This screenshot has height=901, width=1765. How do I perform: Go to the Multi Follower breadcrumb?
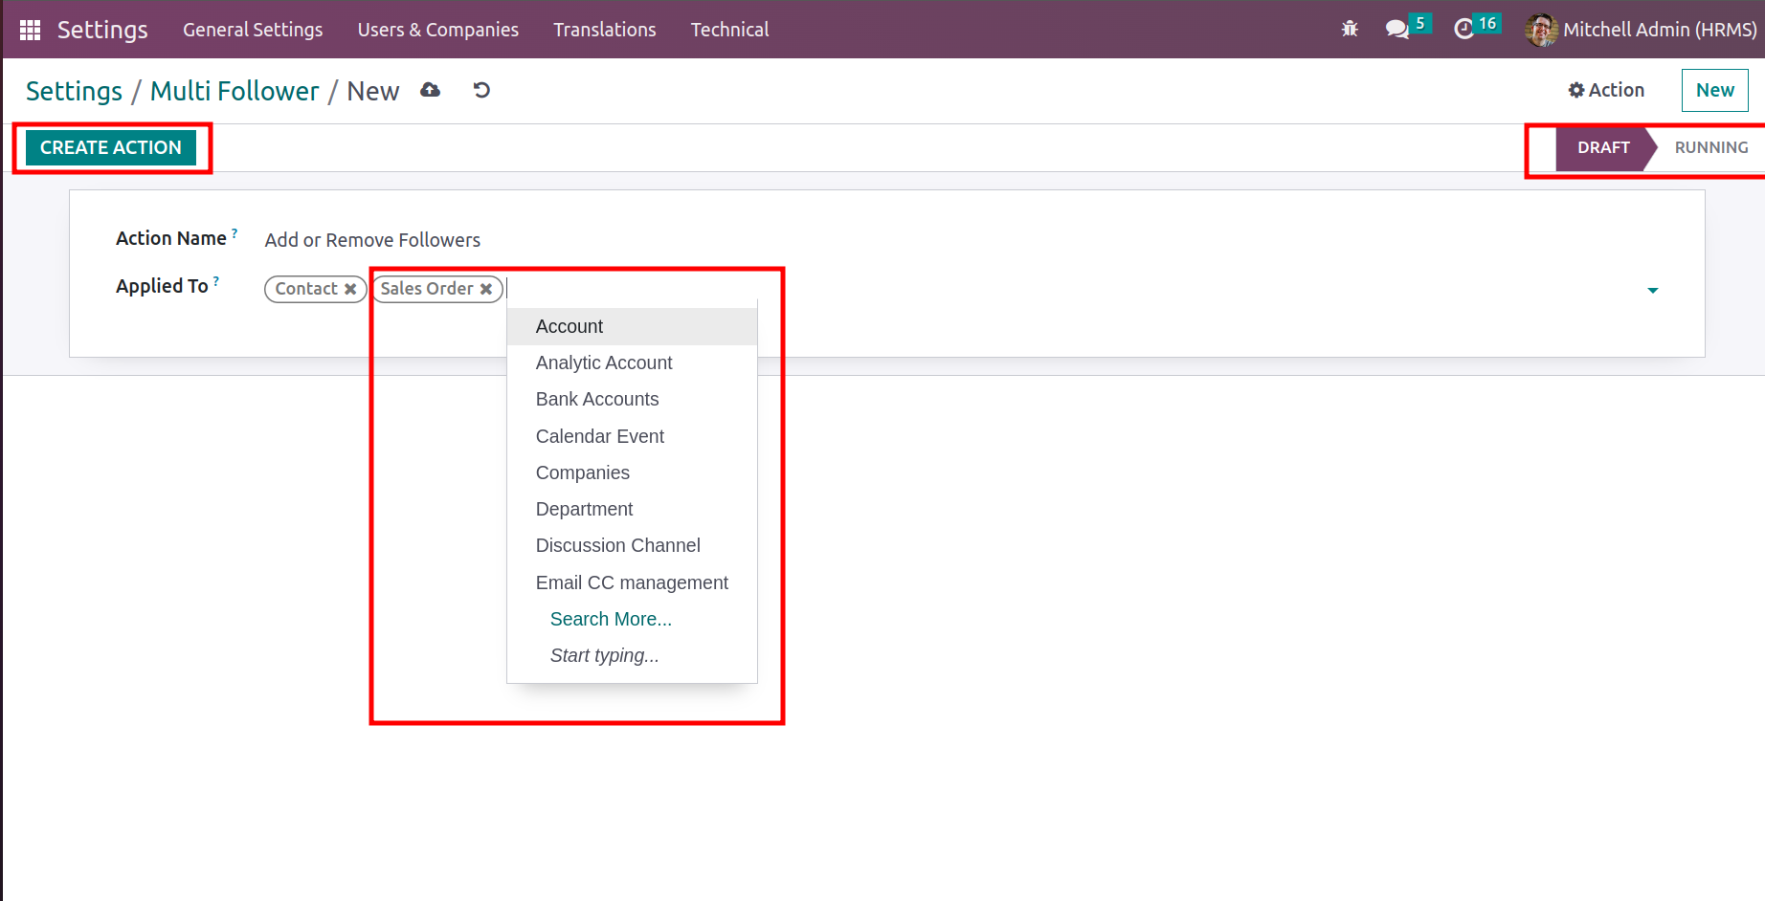click(235, 91)
